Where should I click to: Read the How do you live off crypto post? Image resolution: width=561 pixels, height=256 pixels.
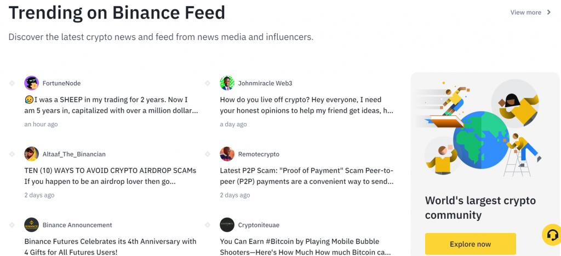click(x=307, y=106)
